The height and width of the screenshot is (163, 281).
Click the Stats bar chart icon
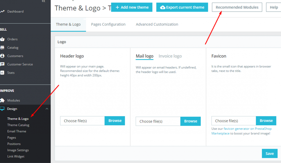coord(2,73)
